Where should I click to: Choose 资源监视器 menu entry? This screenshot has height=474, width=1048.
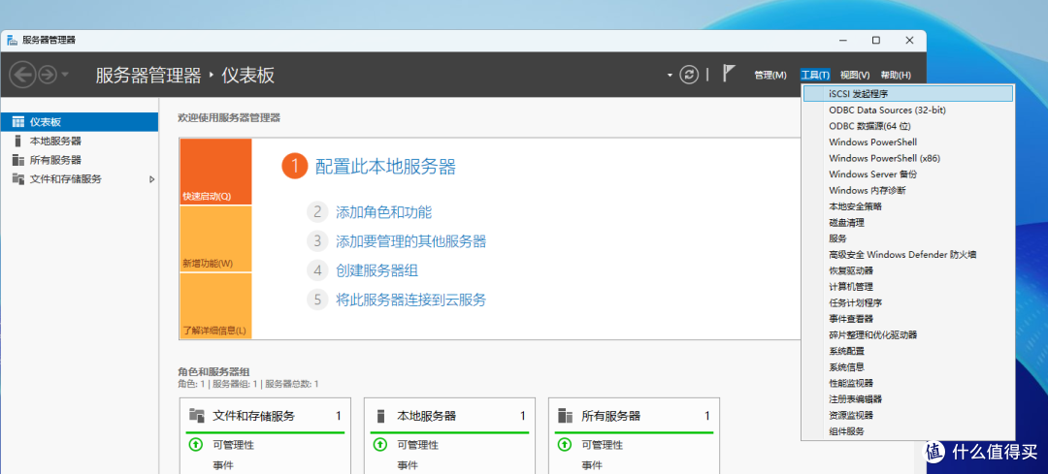[x=907, y=415]
